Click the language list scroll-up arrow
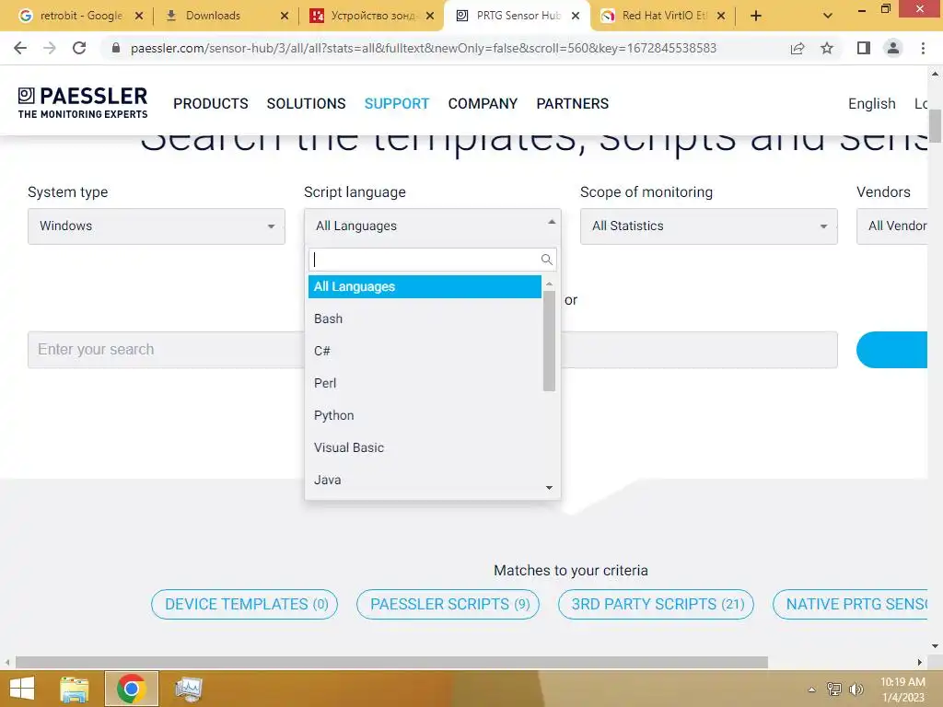 click(x=549, y=284)
